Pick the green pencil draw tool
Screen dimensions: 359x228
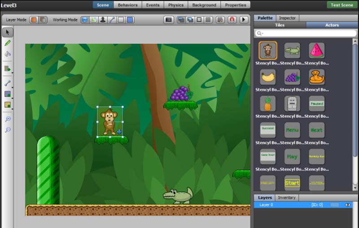(x=8, y=43)
